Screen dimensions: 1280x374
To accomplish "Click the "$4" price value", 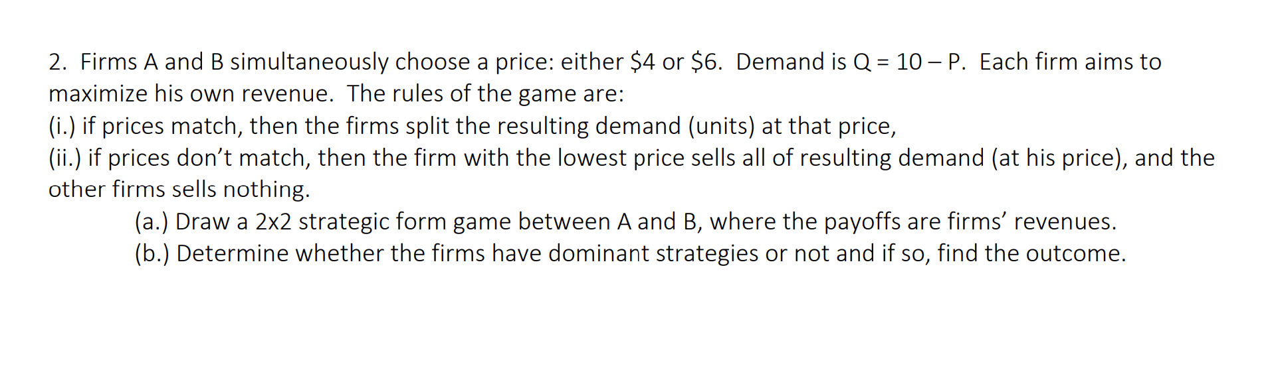I will [642, 62].
